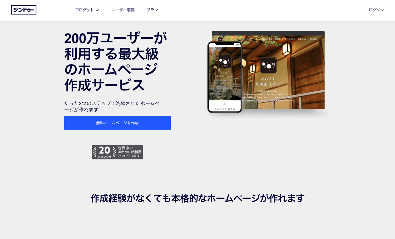Tap the hamburger menu icon on the phone mockup
395x239 pixels.
tap(238, 45)
